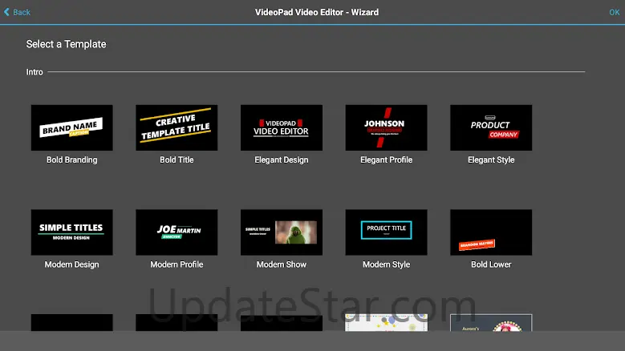625x351 pixels.
Task: Click the "Select a Template" heading
Action: (66, 44)
